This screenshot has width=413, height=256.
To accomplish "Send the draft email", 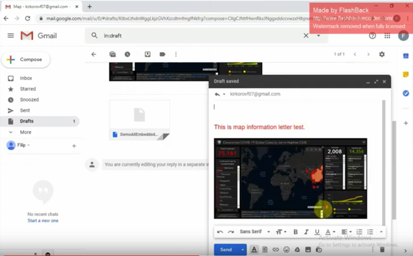I will (226, 250).
